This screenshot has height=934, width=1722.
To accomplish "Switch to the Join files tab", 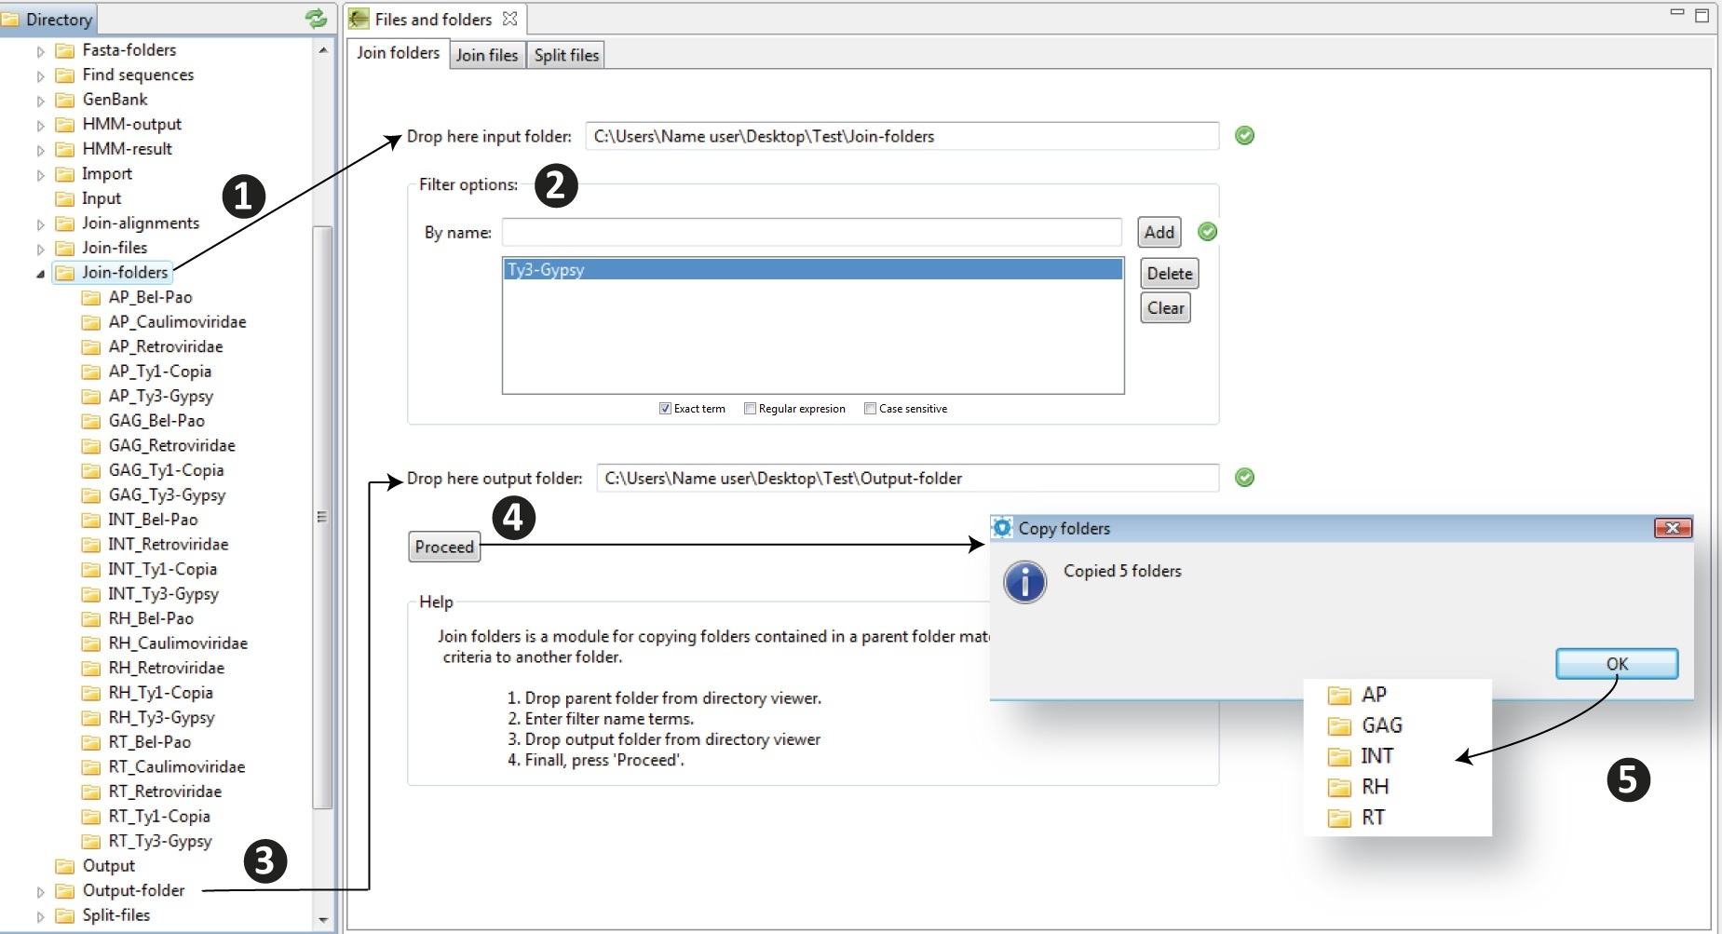I will point(486,55).
